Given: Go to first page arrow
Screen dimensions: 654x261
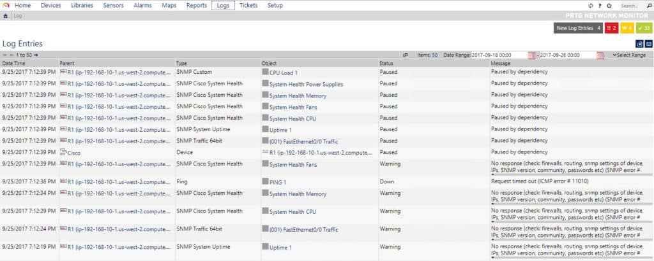Looking at the screenshot, I should pyautogui.click(x=5, y=55).
